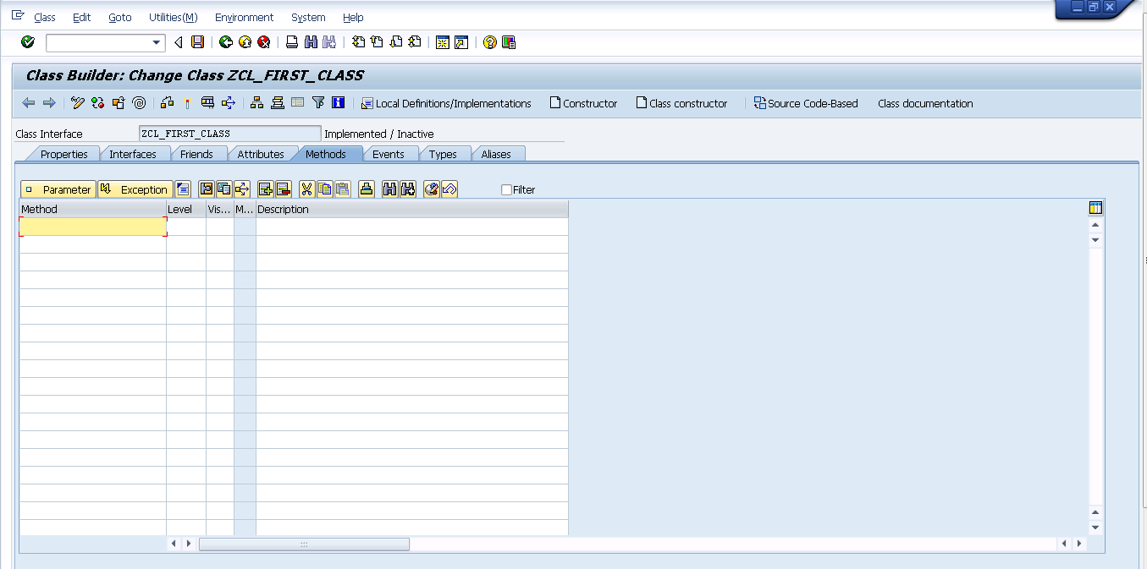Select the Print icon in the toolbar

[x=294, y=42]
